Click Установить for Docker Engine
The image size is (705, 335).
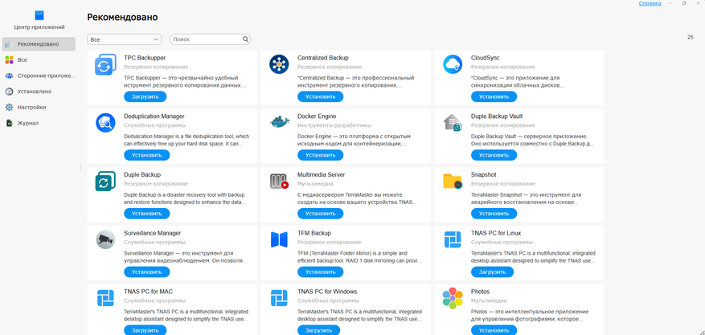pos(320,155)
